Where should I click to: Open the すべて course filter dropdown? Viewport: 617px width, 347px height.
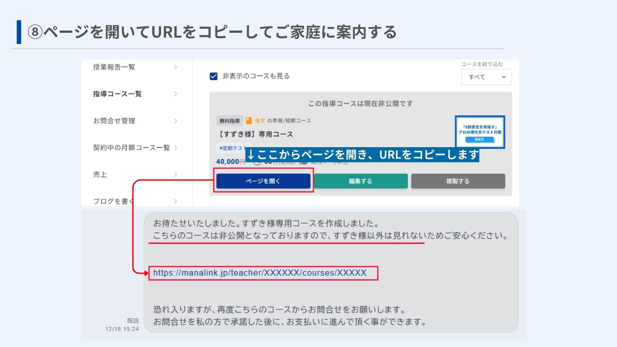pyautogui.click(x=487, y=77)
